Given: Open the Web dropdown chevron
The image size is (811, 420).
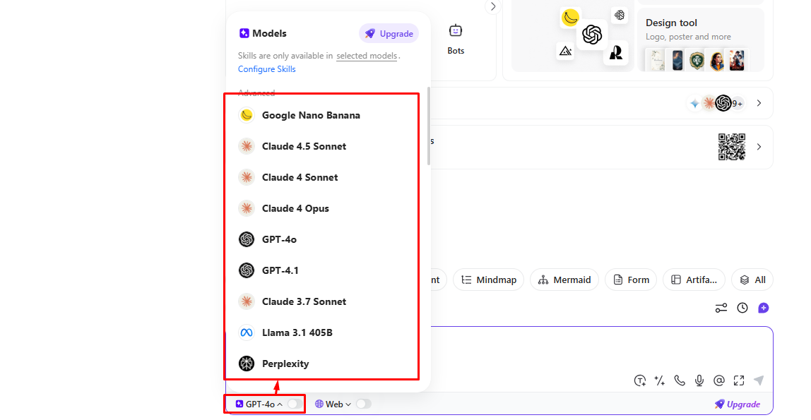Looking at the screenshot, I should [348, 404].
